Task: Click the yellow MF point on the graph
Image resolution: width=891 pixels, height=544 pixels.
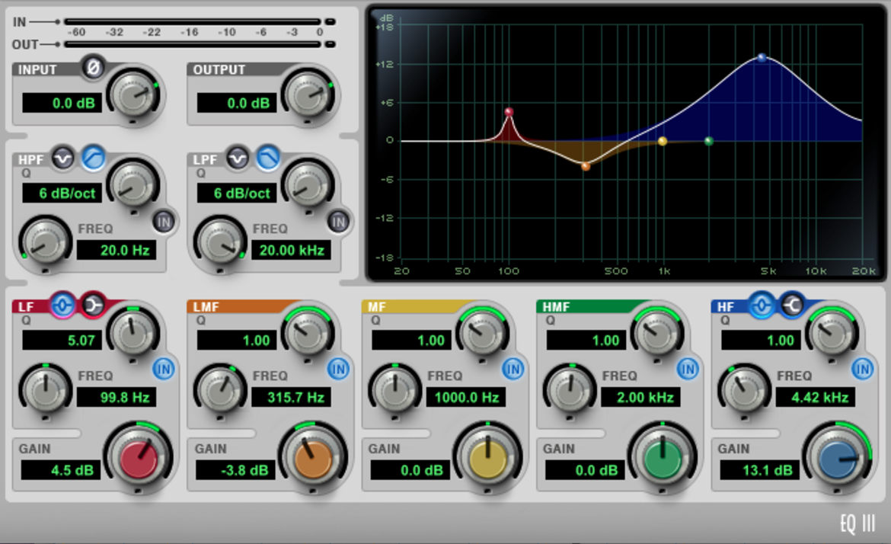Action: point(663,141)
